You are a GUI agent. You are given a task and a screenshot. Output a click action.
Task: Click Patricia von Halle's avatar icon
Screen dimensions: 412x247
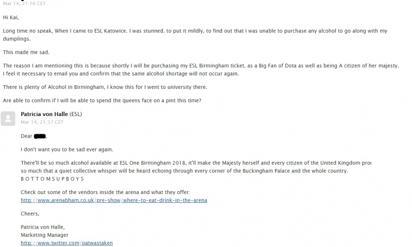8,119
